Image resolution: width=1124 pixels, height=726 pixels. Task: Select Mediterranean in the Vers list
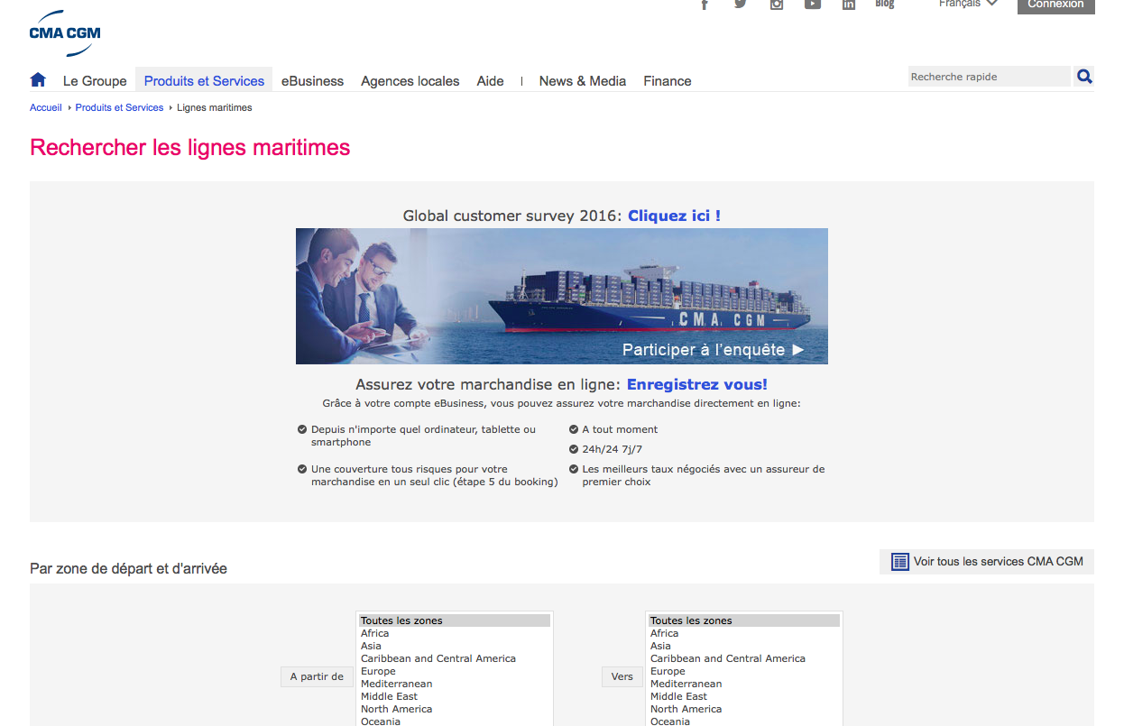744,684
